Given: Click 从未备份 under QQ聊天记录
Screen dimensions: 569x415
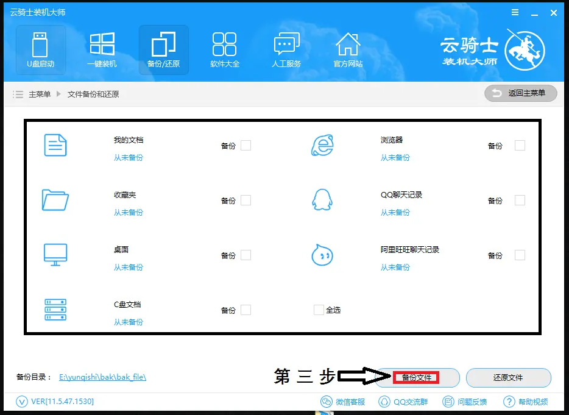Looking at the screenshot, I should [395, 213].
